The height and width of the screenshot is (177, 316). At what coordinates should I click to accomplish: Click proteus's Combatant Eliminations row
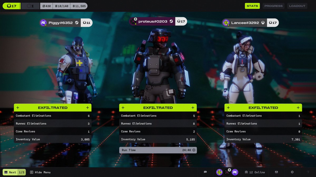[x=158, y=116]
